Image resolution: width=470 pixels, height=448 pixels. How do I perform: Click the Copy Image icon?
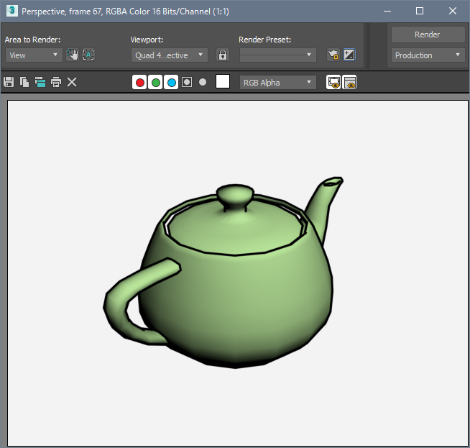click(24, 82)
